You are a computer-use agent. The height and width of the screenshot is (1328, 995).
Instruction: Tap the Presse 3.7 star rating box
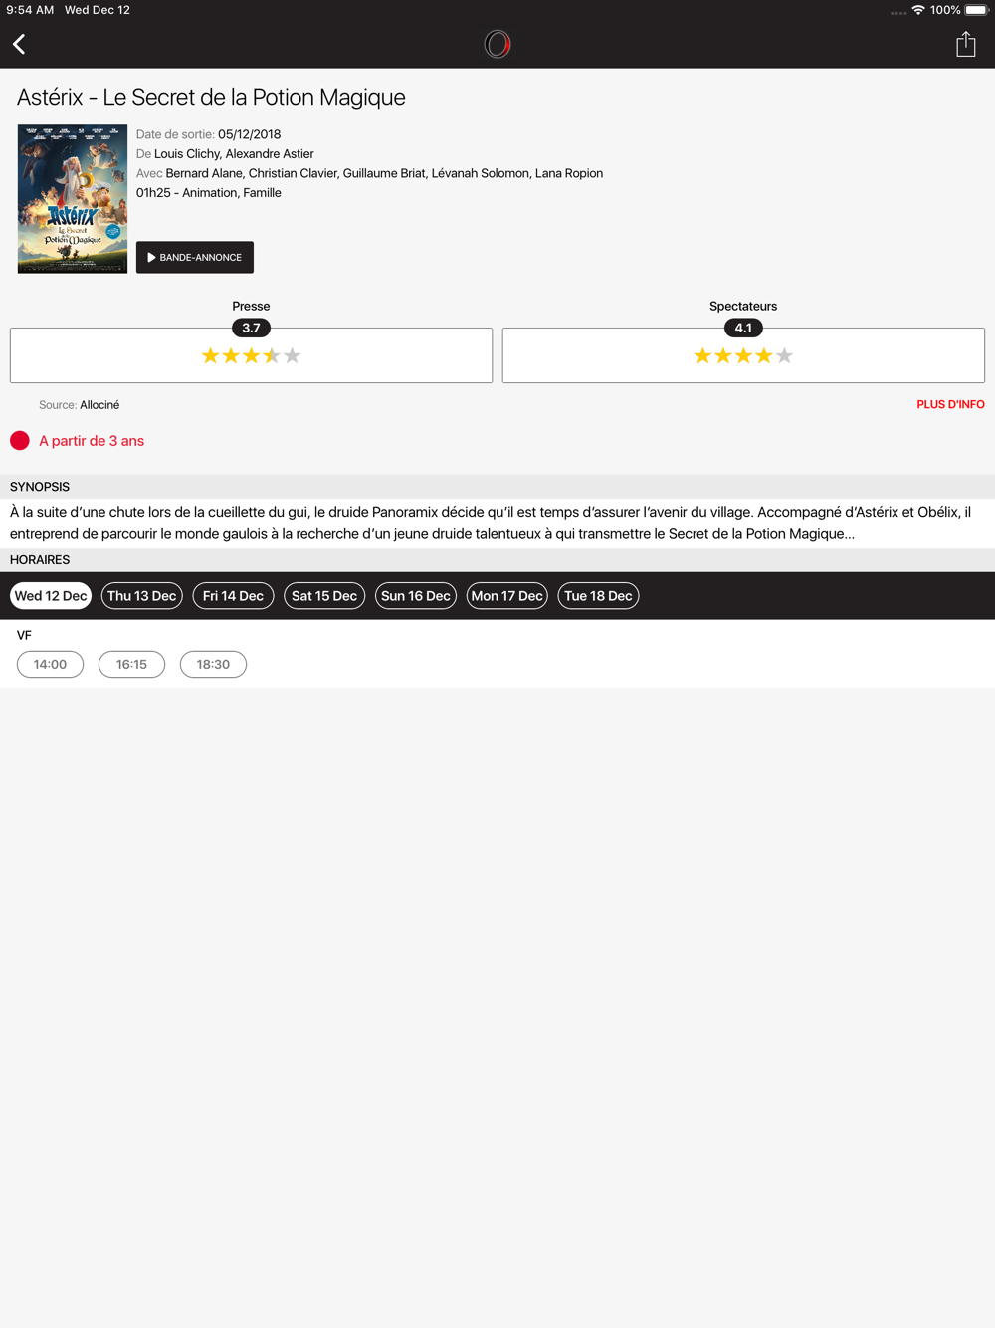pos(251,355)
